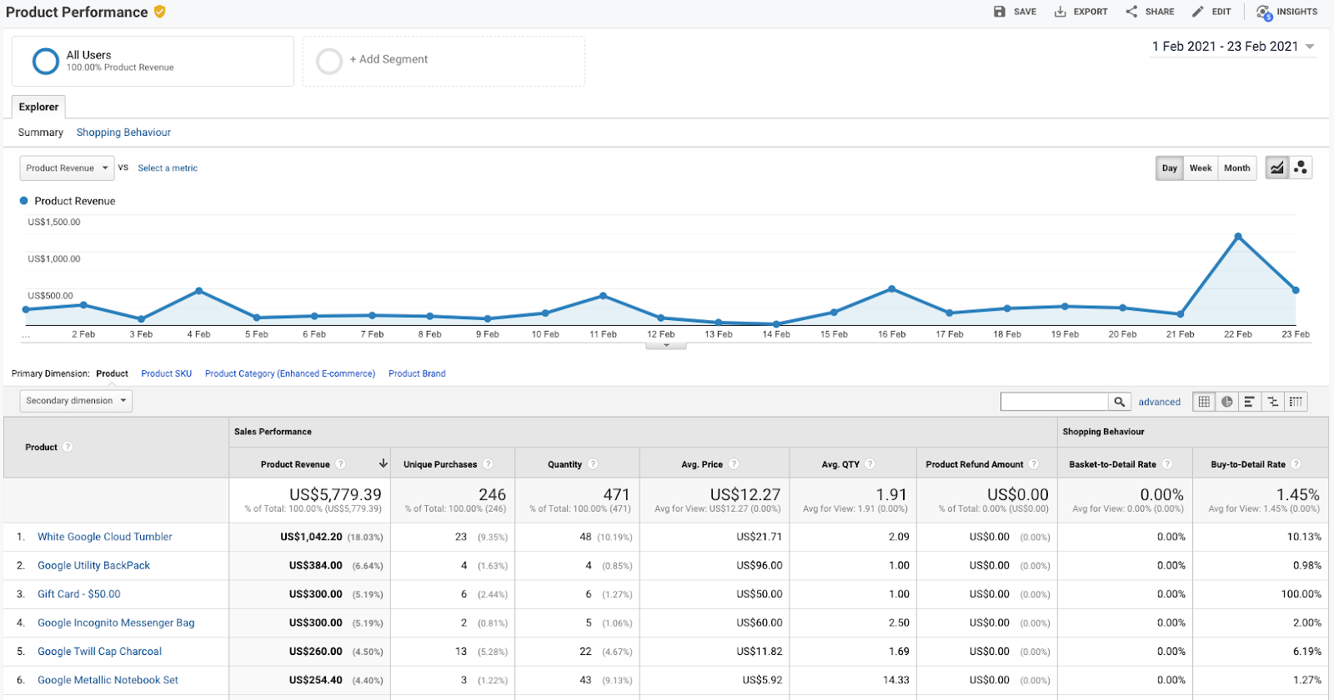Open Gift Card - $50.00 product
Screen dimensions: 1334x700
[79, 594]
